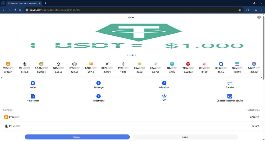Choose the AAVE/USDT coin icon
This screenshot has height=141, width=265.
(x=254, y=64)
